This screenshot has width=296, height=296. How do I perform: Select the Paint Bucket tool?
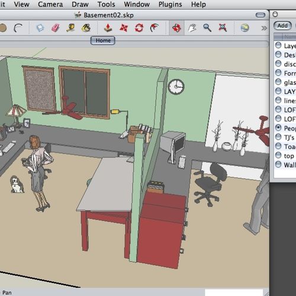[86, 28]
